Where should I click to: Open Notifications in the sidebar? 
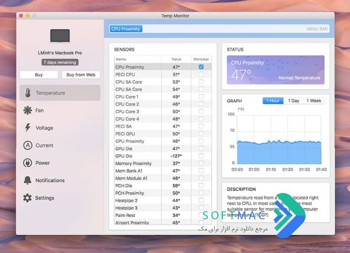pos(60,180)
